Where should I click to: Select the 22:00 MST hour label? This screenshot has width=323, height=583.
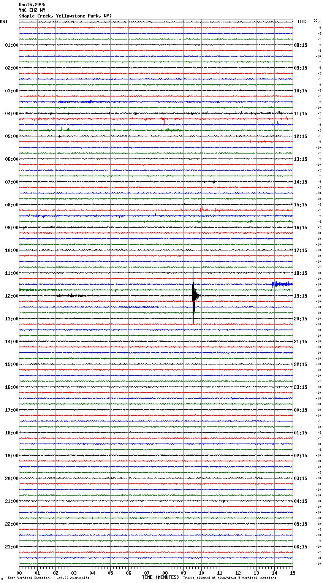coord(12,524)
